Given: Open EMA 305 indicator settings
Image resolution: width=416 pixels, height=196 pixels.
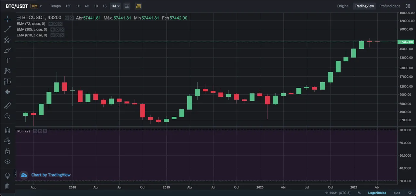Looking at the screenshot, I should pos(57,30).
